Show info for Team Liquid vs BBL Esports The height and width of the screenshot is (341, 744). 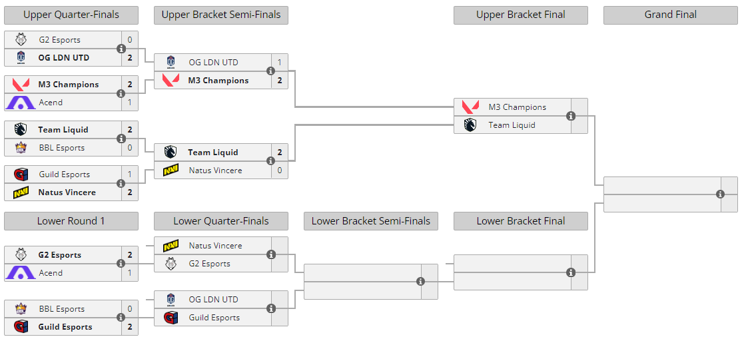[121, 139]
